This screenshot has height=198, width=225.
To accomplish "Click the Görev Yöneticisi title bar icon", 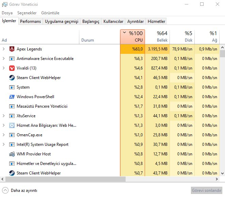I will [4, 4].
